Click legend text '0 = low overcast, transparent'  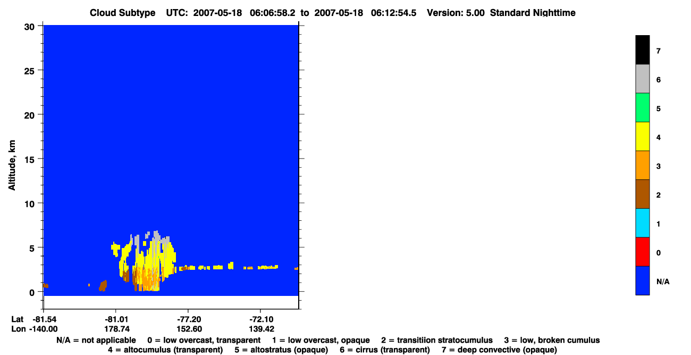(204, 340)
